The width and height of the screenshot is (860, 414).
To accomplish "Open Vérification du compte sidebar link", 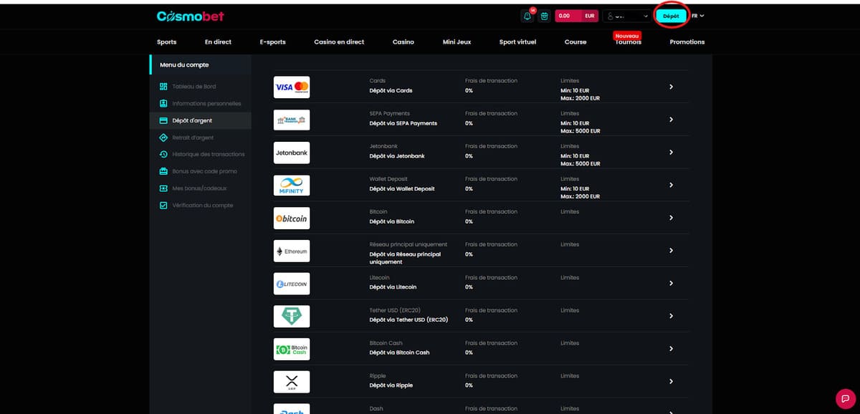I will 202,206.
